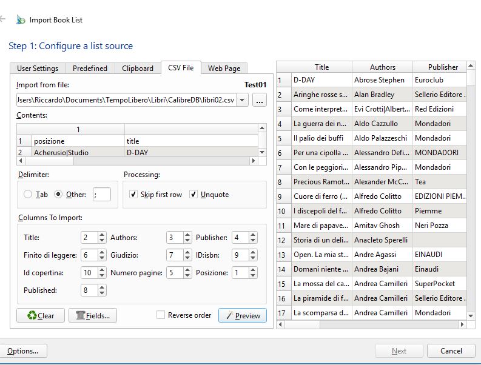Click the Tea publisher cell
Viewport: 481px width, 365px height.
pos(440,182)
